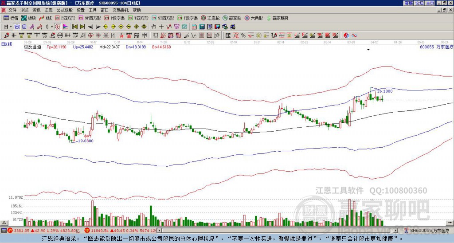Select the red fan lines tool
Viewport: 454px width, 243px height.
(x=163, y=35)
